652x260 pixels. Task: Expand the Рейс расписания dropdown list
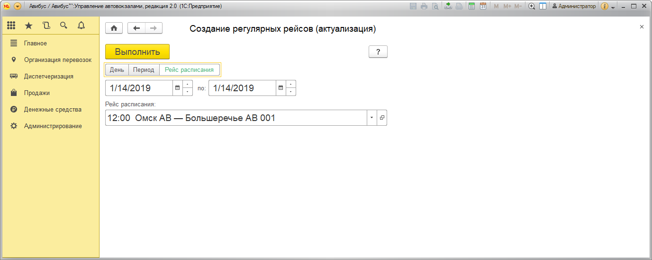pos(371,118)
